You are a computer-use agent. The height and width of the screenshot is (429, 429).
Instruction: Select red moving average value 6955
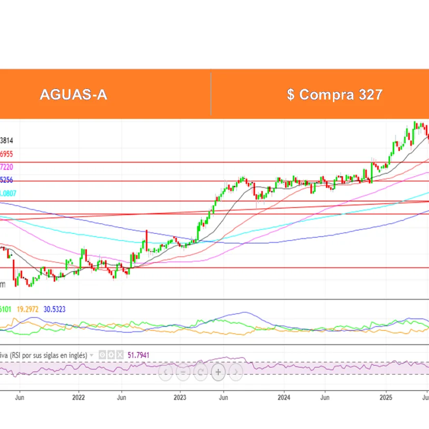click(6, 154)
